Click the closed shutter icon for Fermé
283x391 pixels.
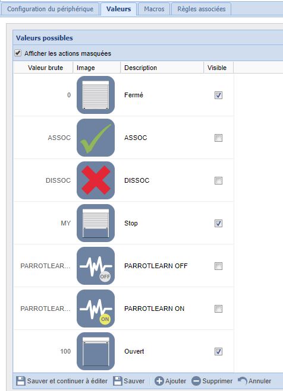point(96,95)
